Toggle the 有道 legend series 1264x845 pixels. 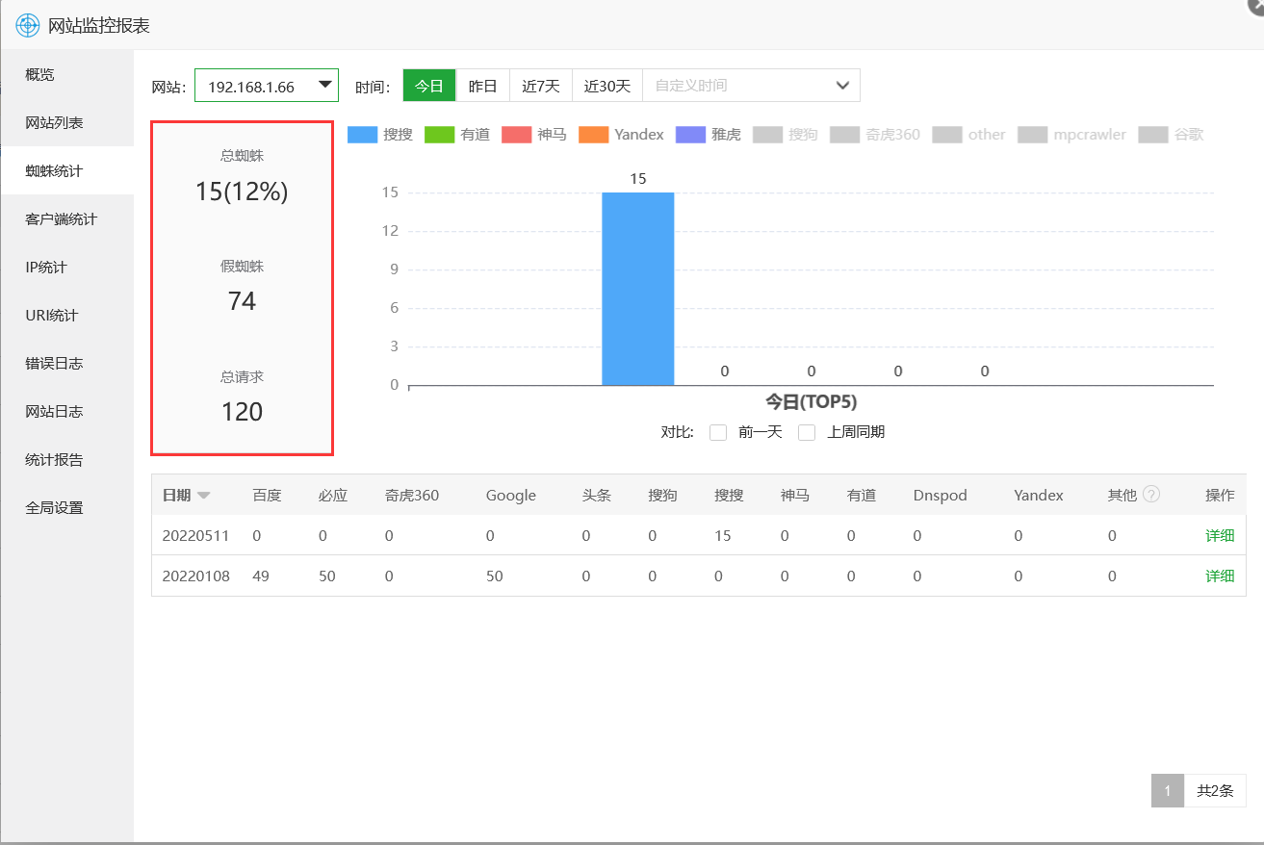pyautogui.click(x=457, y=135)
